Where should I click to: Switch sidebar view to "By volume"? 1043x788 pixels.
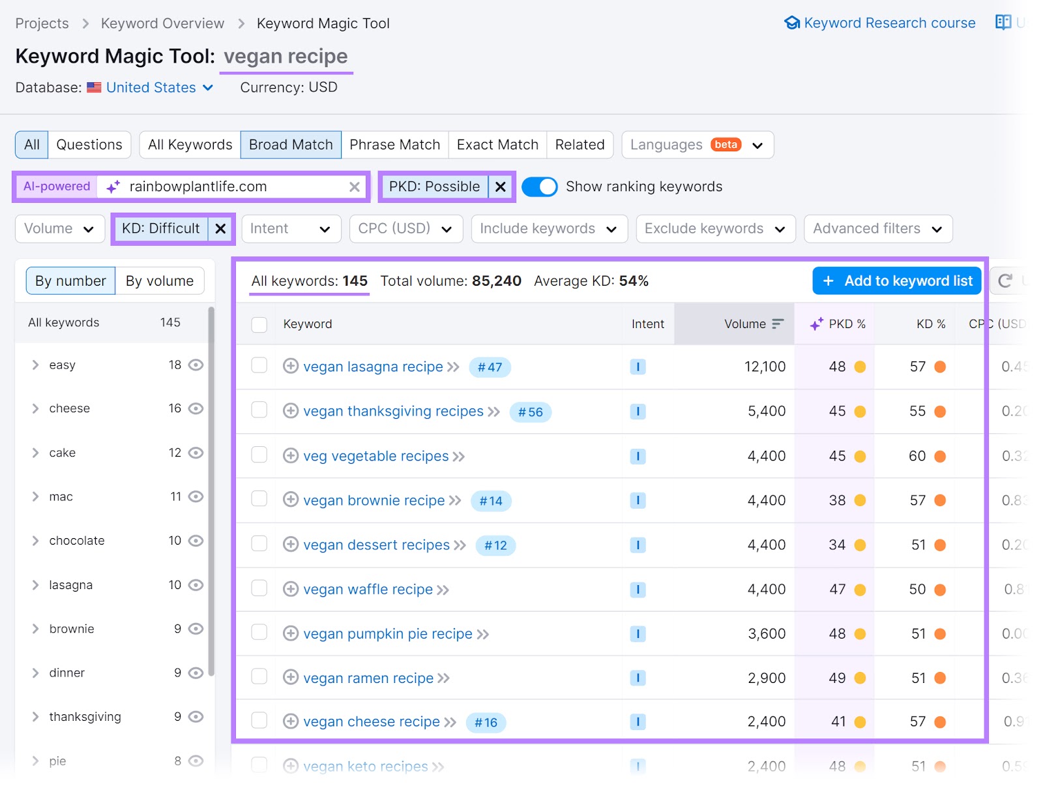tap(160, 280)
